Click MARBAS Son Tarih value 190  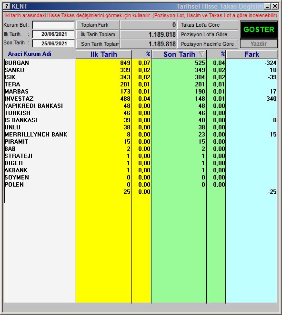[x=200, y=92]
